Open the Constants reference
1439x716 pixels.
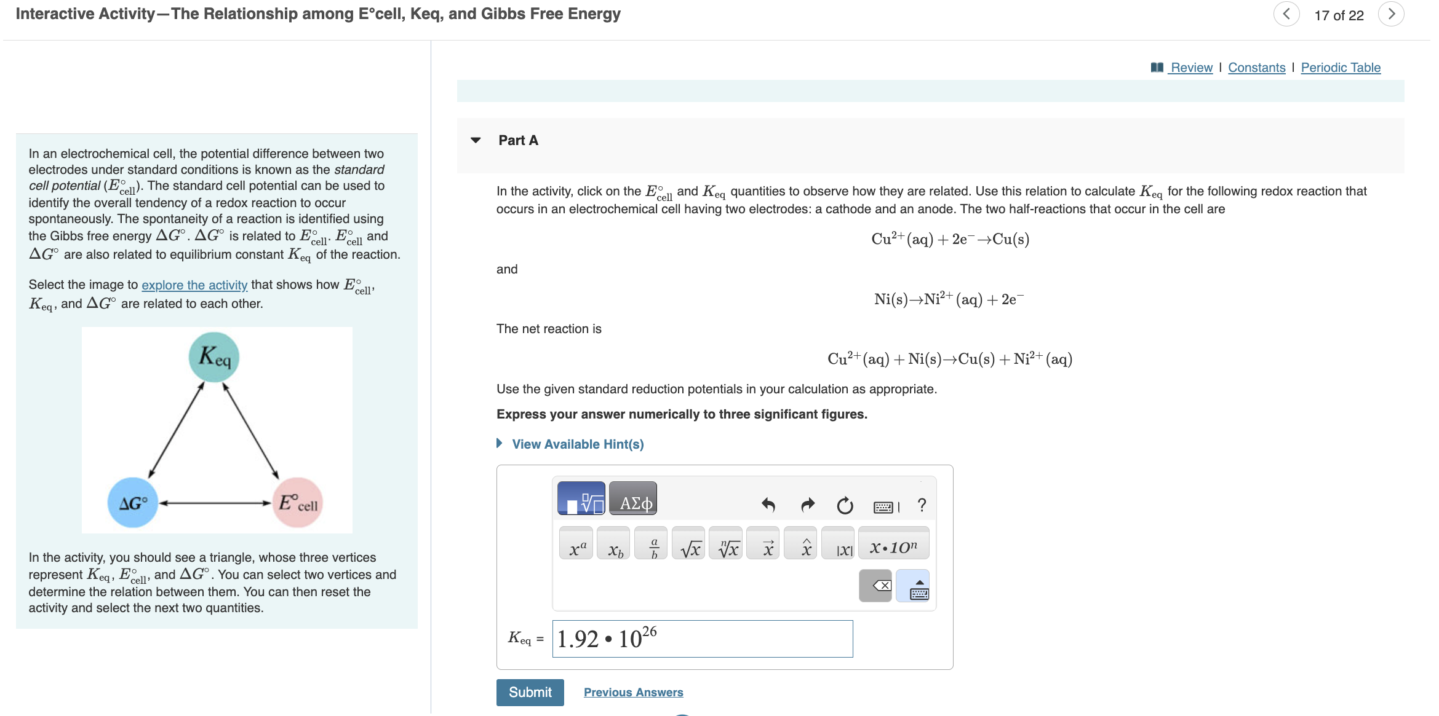1257,68
